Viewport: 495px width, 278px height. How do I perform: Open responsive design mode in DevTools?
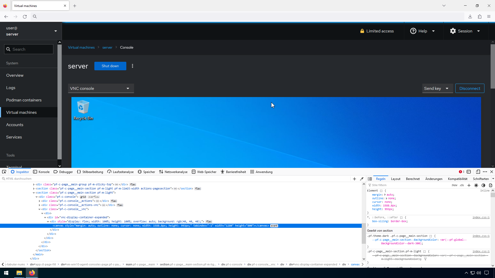click(x=478, y=172)
